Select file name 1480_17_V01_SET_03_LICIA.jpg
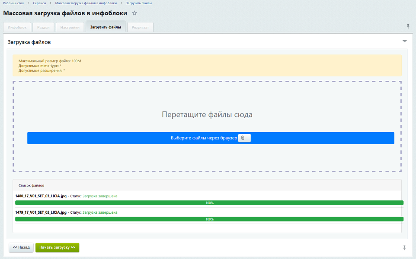This screenshot has width=416, height=259. point(41,196)
